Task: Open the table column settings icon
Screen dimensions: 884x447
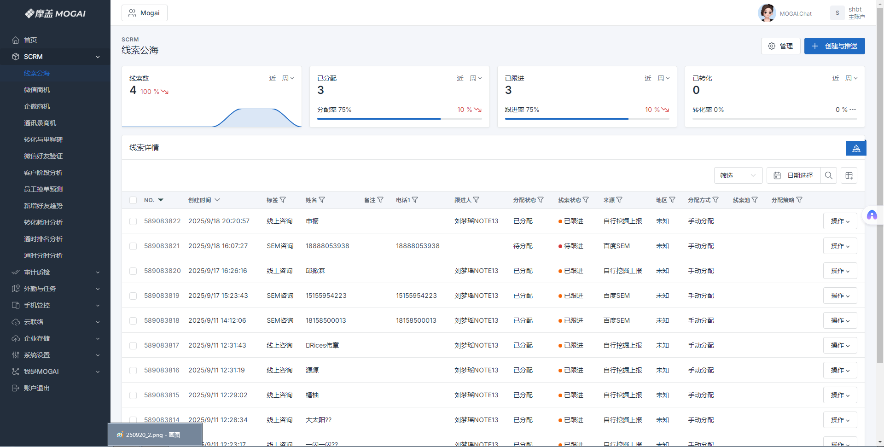Action: 849,175
